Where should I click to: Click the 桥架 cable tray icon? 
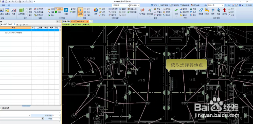176,12
